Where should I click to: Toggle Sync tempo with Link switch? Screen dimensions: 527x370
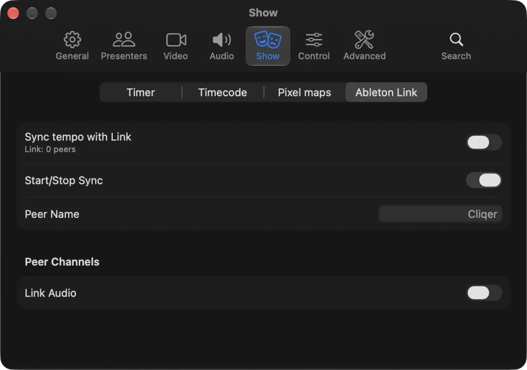484,142
